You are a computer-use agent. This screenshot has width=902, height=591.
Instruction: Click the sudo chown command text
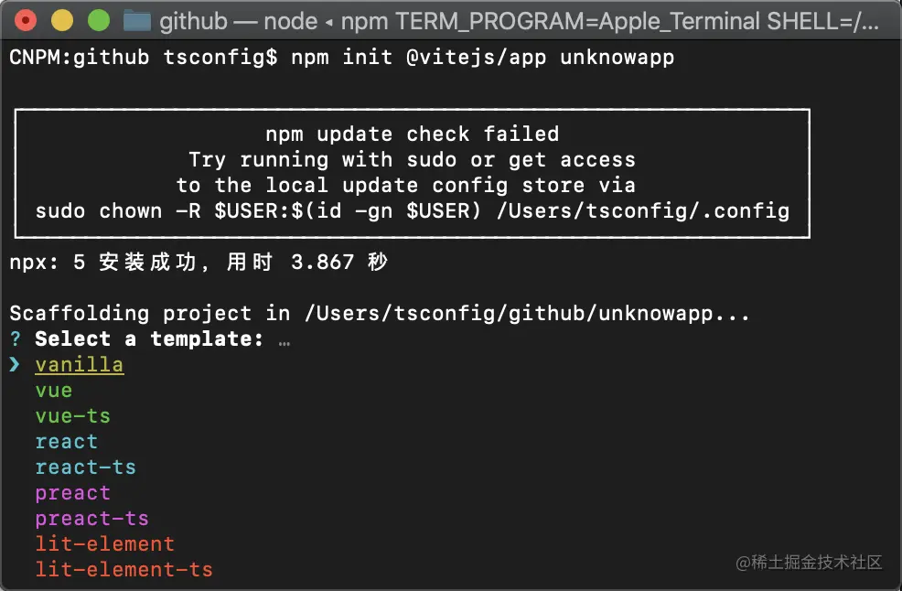(x=412, y=211)
